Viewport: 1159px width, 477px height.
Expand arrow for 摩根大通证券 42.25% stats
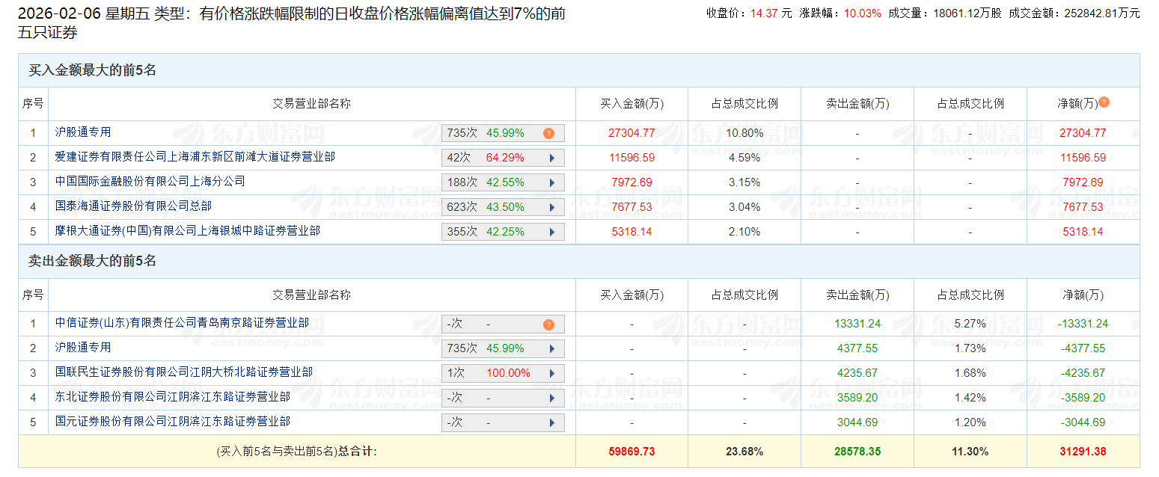point(552,232)
